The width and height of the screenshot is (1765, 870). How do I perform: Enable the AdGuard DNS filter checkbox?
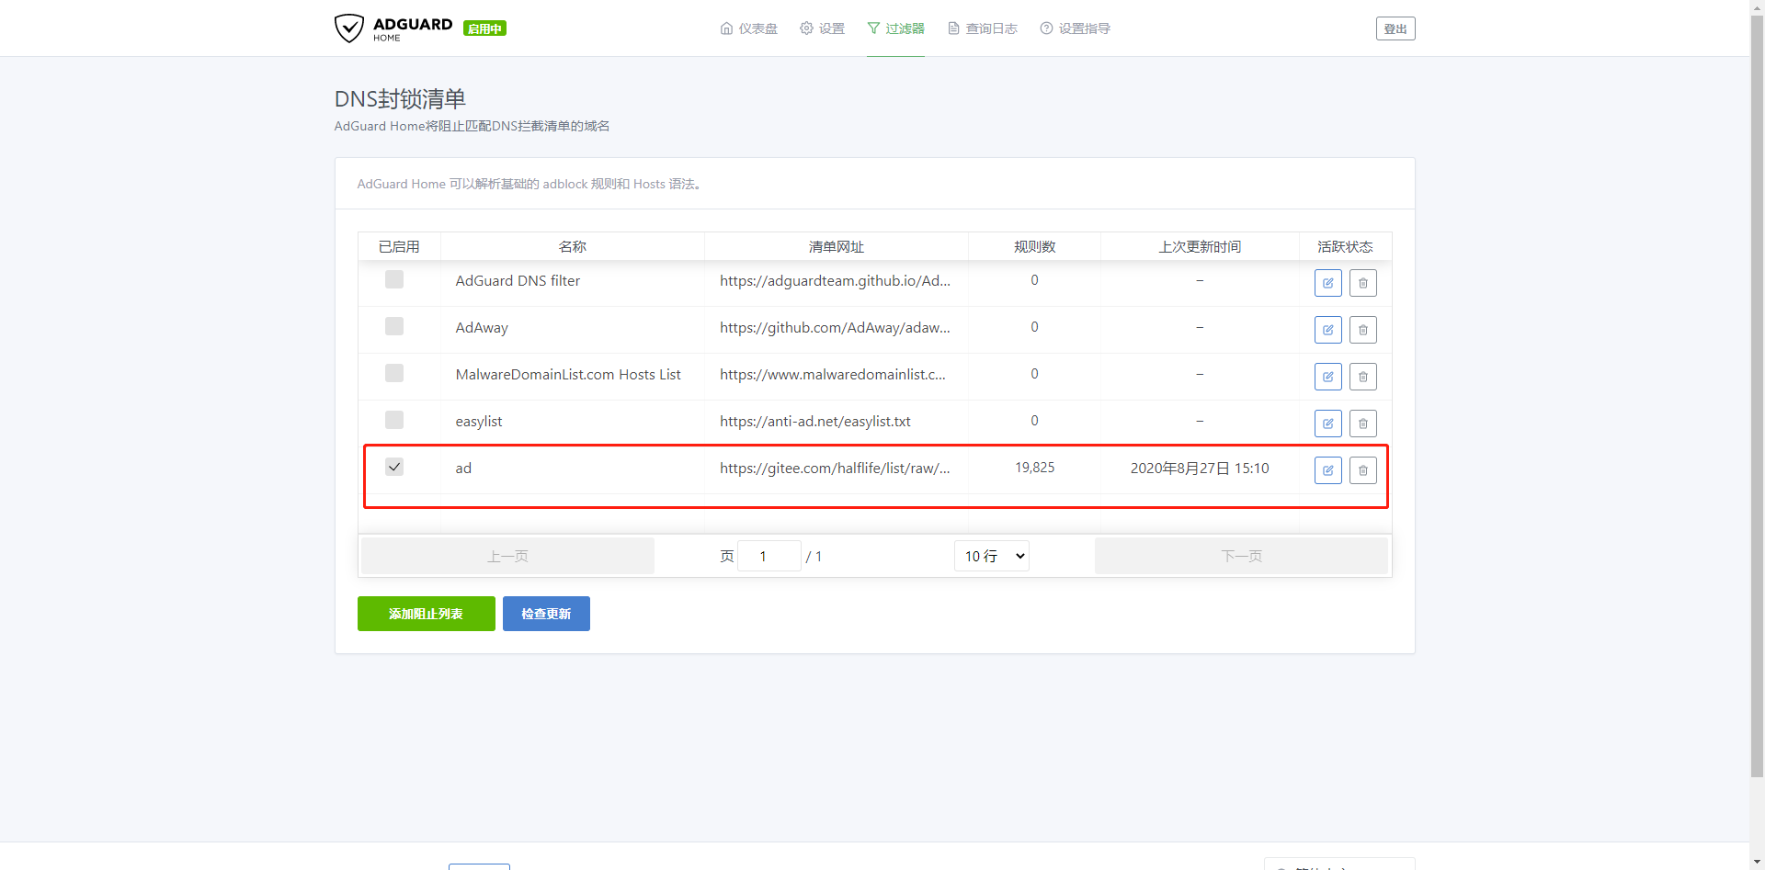(394, 279)
